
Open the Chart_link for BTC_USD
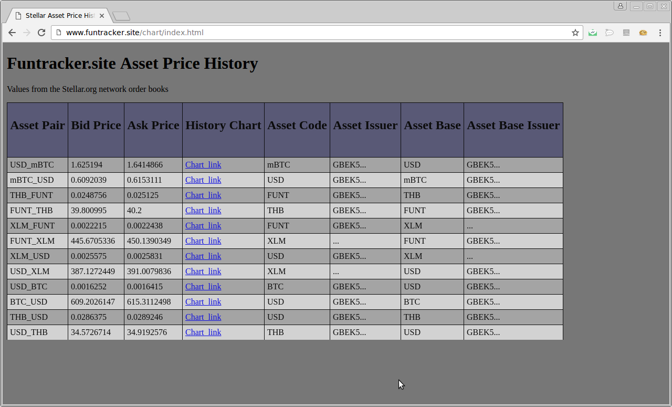coord(203,302)
